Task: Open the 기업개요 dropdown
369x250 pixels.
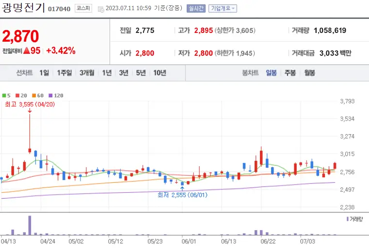Action: (x=223, y=8)
